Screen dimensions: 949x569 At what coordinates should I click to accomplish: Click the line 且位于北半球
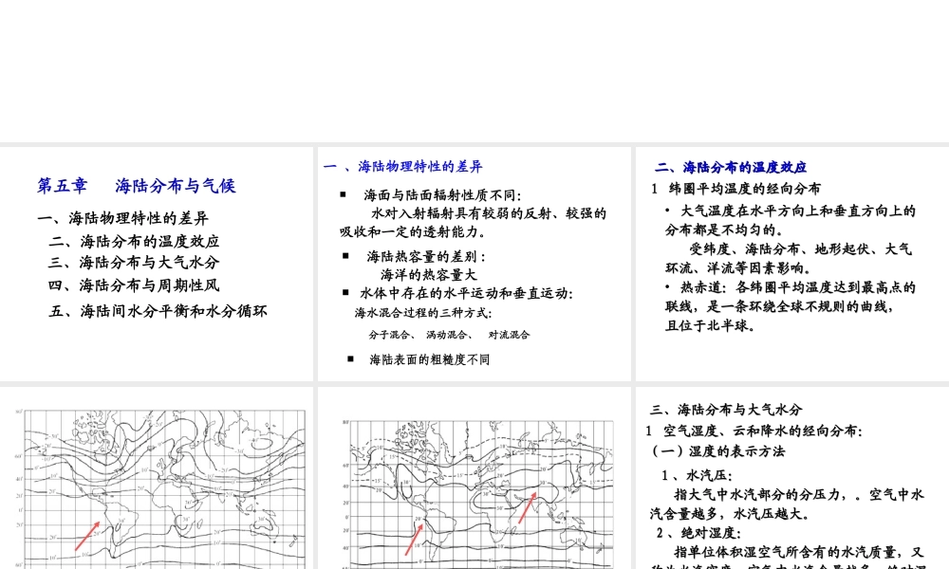pyautogui.click(x=711, y=326)
